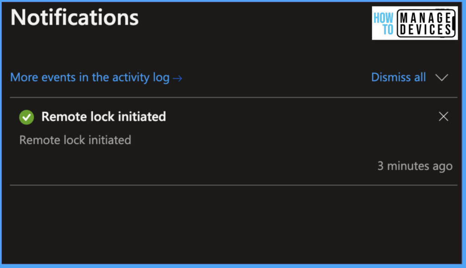Expand the chevron beside Dismiss all
466x268 pixels.
[x=441, y=77]
